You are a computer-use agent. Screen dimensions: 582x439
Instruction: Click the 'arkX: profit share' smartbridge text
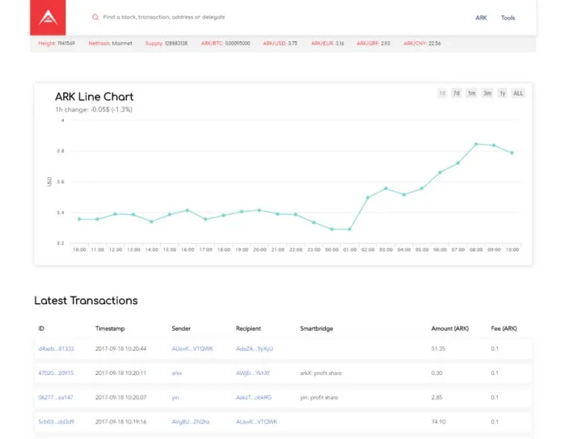[x=321, y=373]
